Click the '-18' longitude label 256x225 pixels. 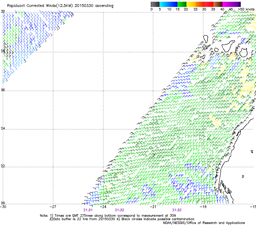coord(203,207)
